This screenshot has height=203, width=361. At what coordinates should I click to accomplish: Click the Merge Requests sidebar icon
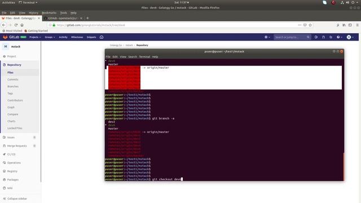[4, 146]
